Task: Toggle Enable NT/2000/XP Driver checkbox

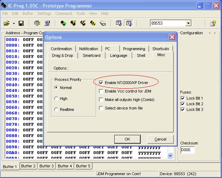Action: [x=101, y=83]
